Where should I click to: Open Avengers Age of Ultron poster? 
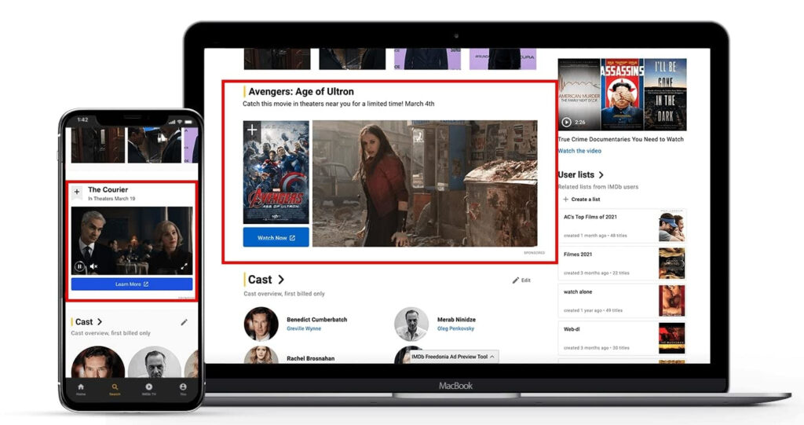[276, 172]
